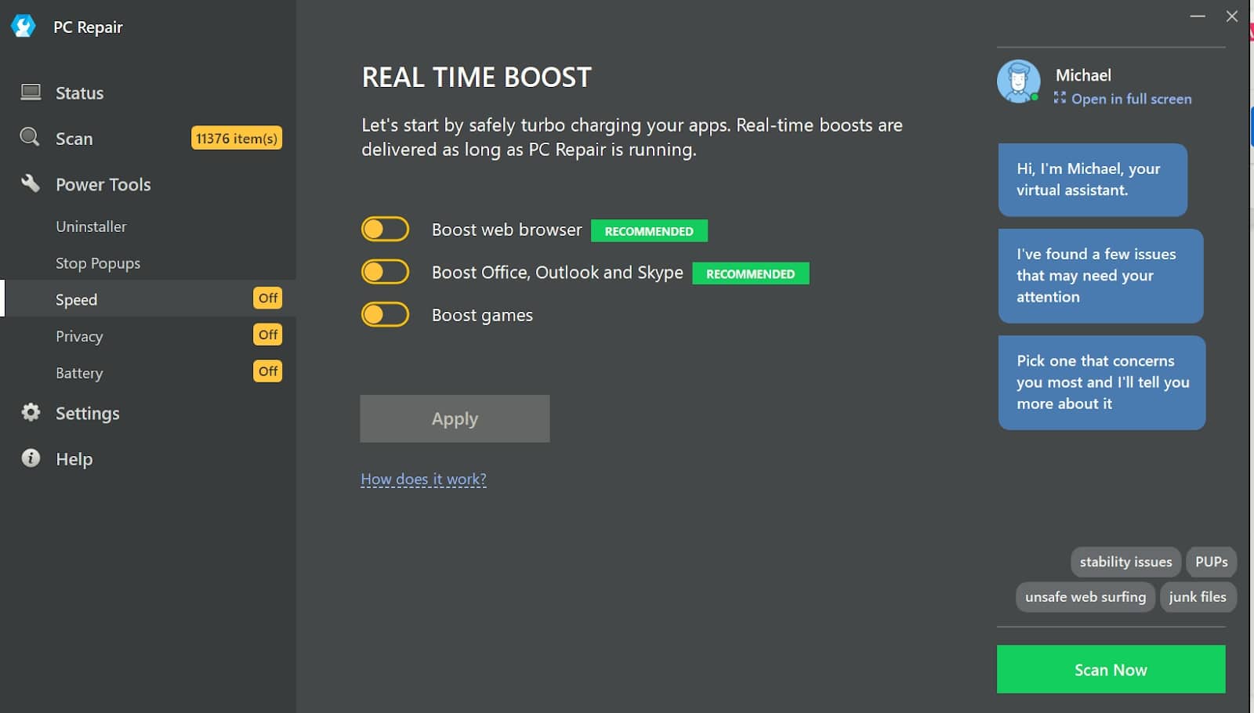The width and height of the screenshot is (1254, 713).
Task: Pick the junk files suggestion chip
Action: click(1197, 597)
